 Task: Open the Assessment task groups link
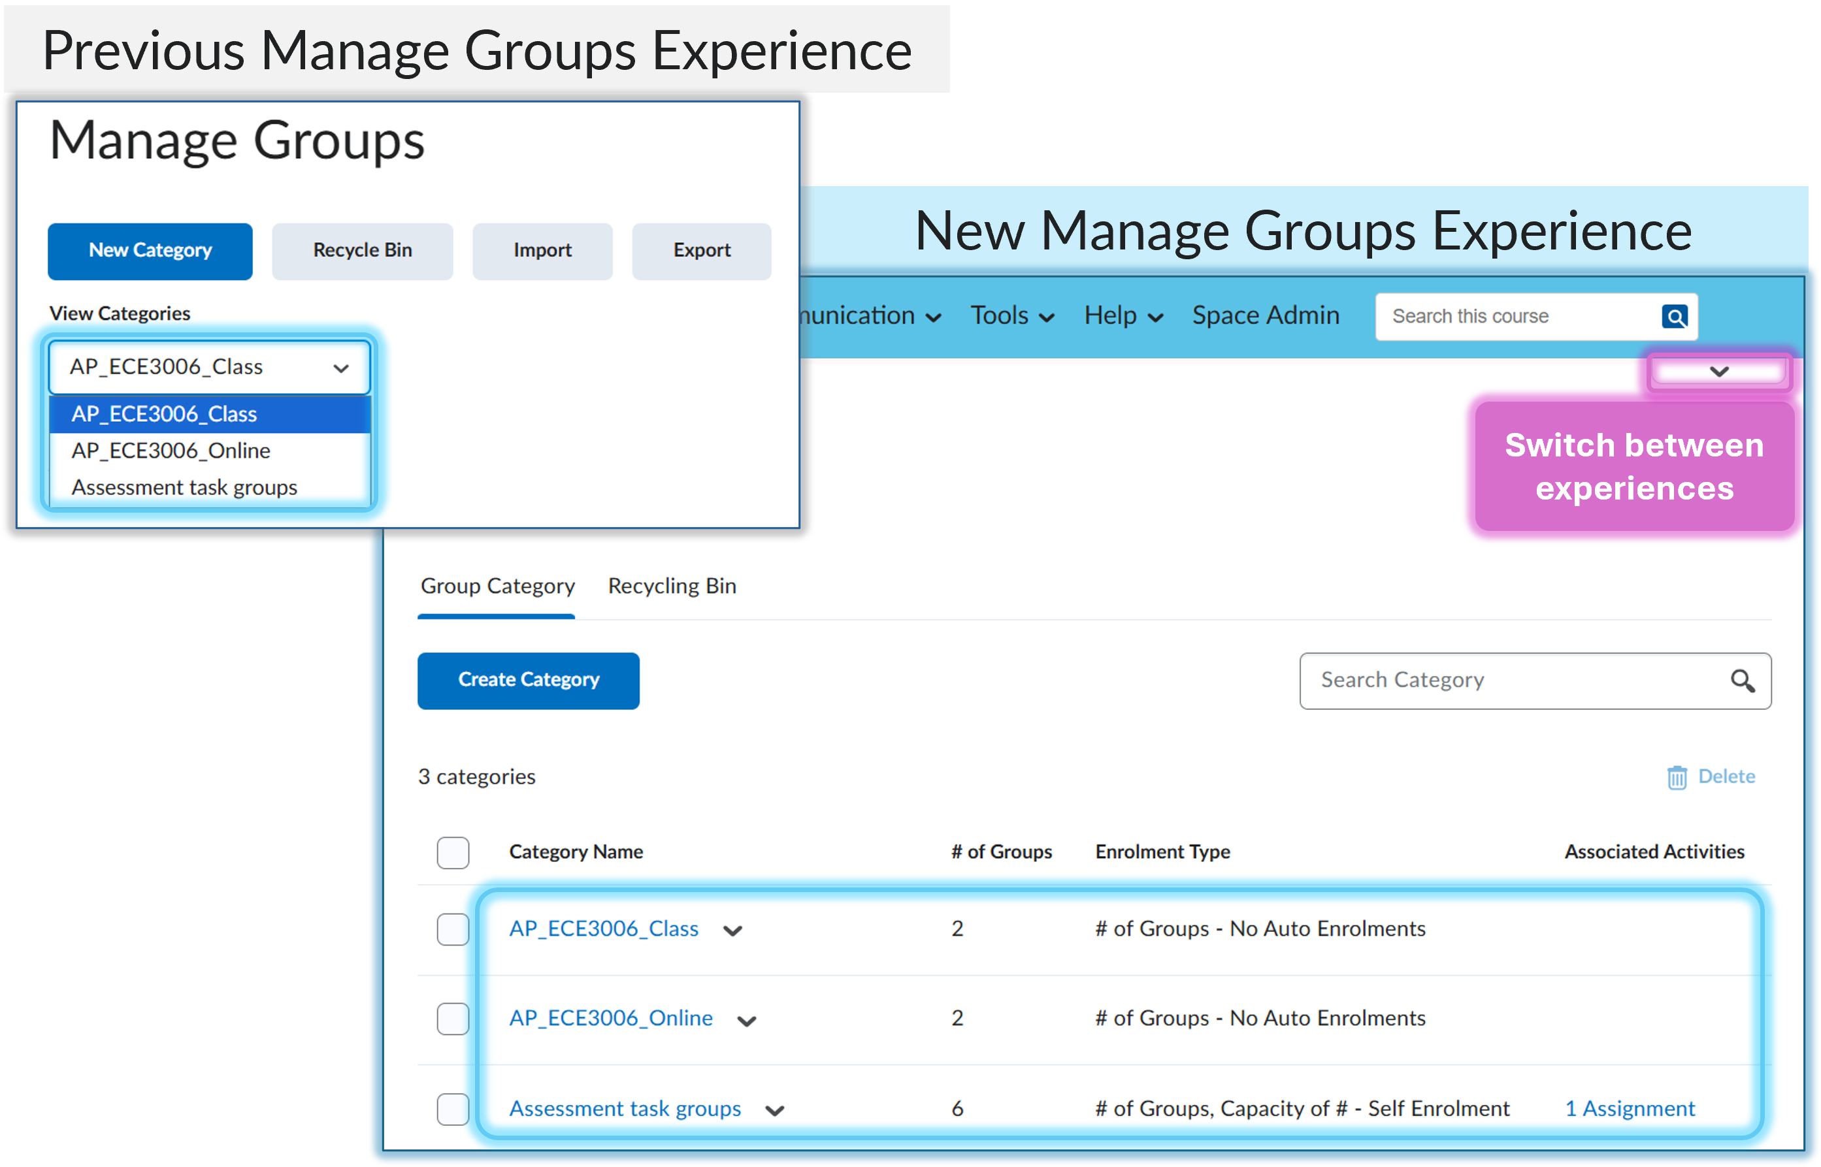[625, 1109]
